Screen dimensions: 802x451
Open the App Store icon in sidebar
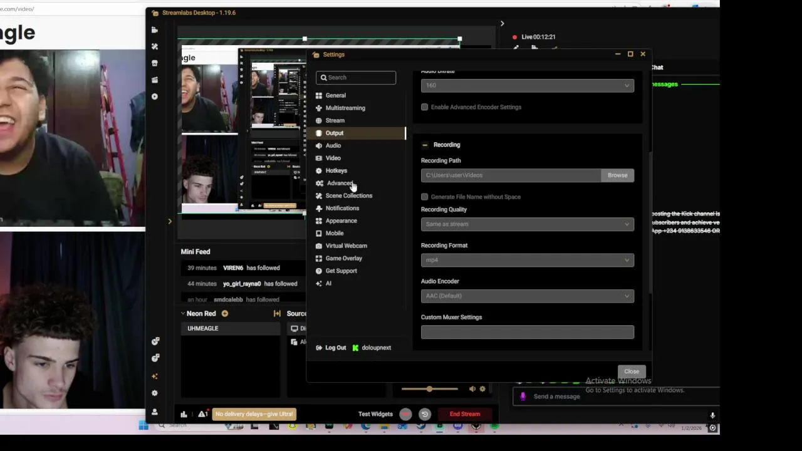coord(155,63)
